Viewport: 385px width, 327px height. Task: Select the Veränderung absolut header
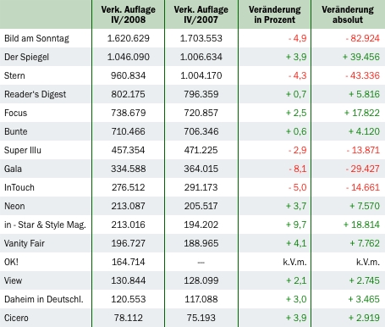(348, 14)
